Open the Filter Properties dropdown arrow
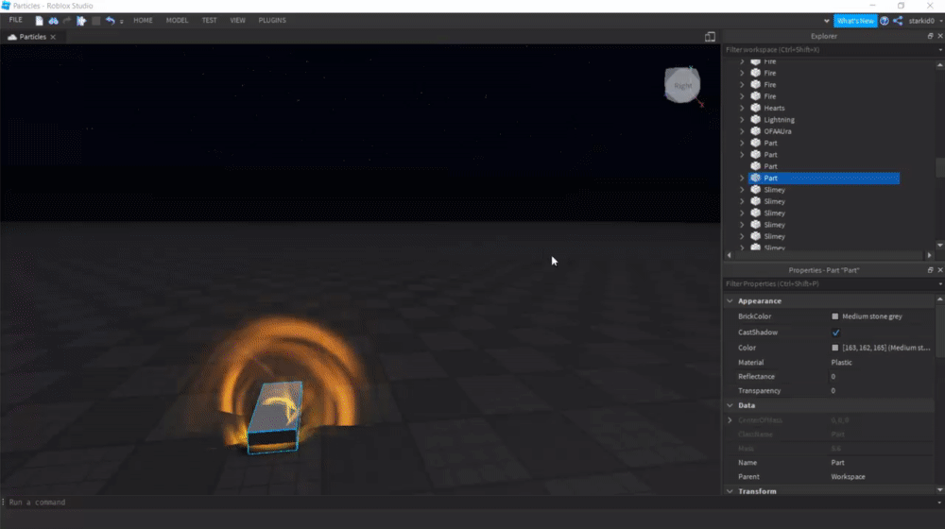 tap(940, 283)
